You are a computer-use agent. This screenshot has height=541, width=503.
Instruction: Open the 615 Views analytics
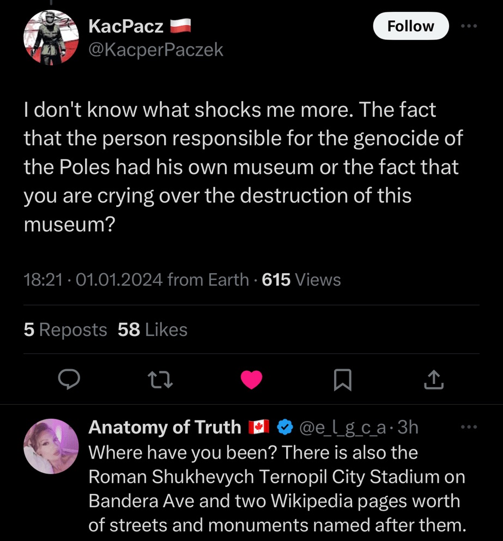301,280
